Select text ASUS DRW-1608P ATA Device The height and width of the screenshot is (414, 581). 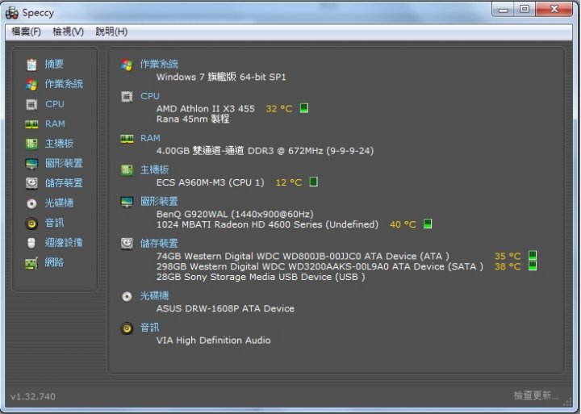225,308
